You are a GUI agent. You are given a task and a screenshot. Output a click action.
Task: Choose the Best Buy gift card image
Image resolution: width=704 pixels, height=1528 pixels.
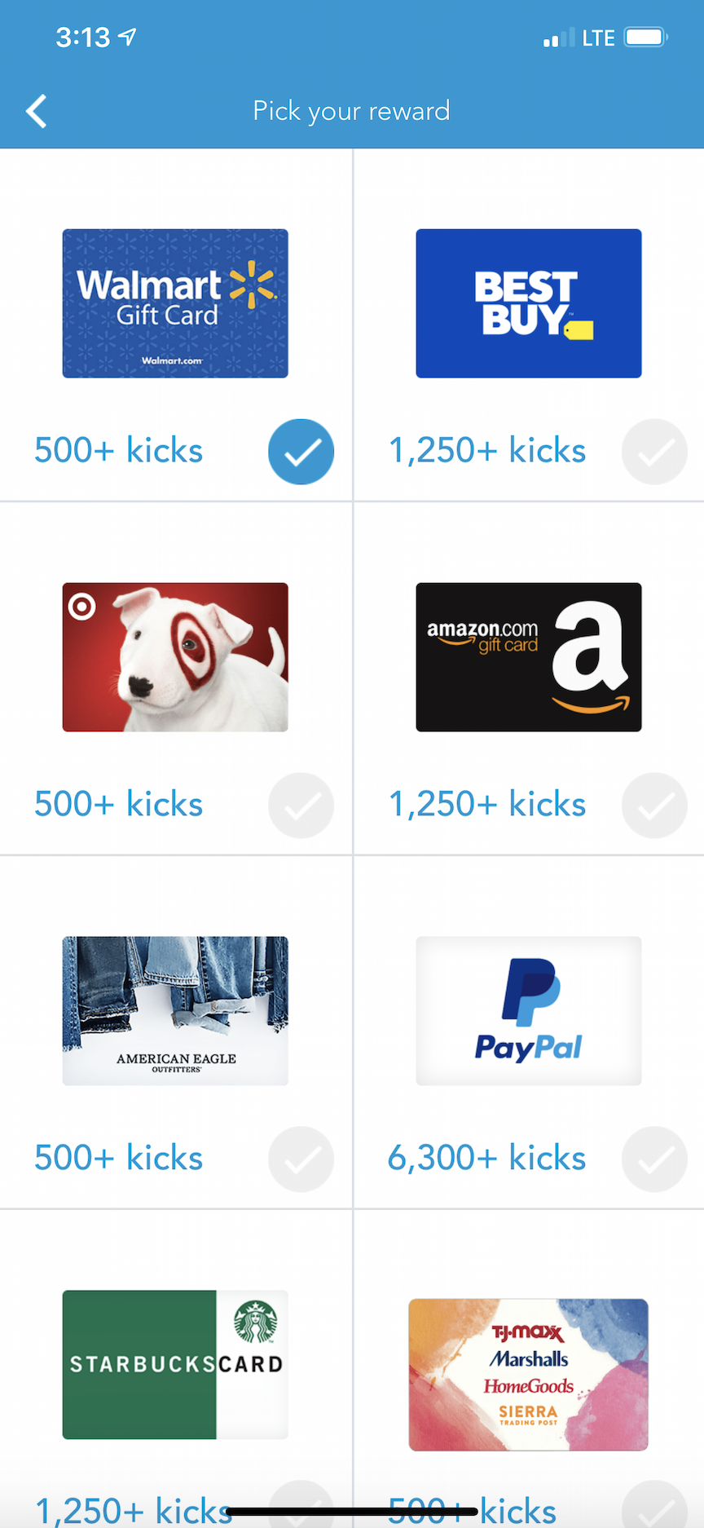click(x=529, y=303)
